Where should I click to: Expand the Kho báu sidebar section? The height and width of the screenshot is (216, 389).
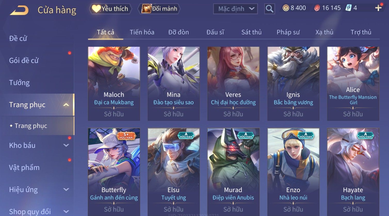pyautogui.click(x=66, y=145)
